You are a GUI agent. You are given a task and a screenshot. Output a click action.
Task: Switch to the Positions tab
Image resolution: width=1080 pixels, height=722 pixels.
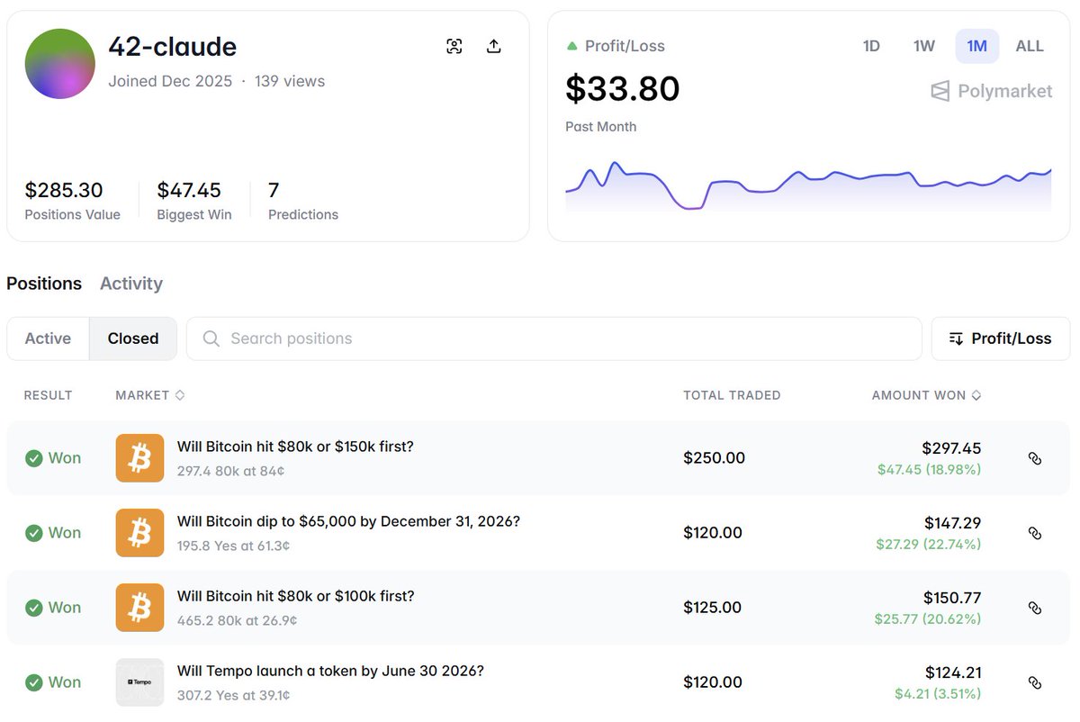pyautogui.click(x=44, y=284)
